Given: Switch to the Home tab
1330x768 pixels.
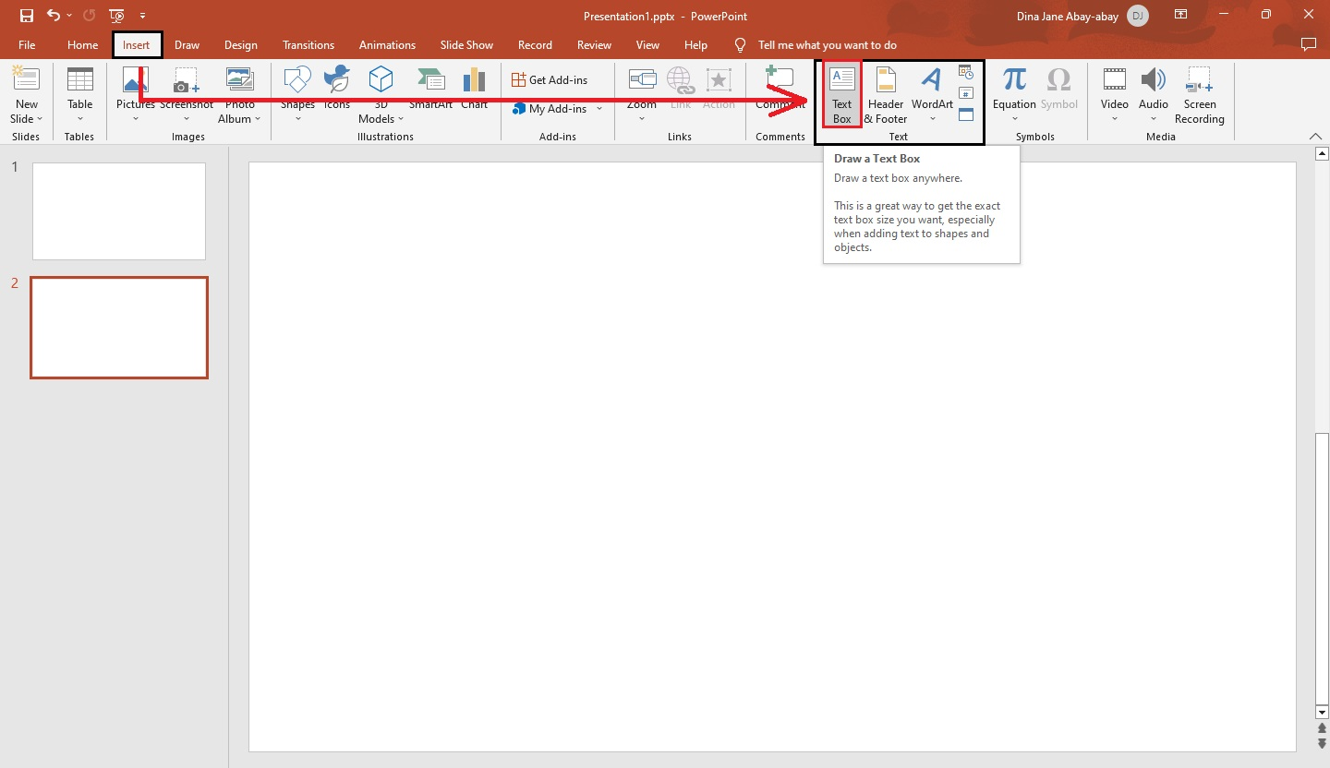Looking at the screenshot, I should click(82, 44).
